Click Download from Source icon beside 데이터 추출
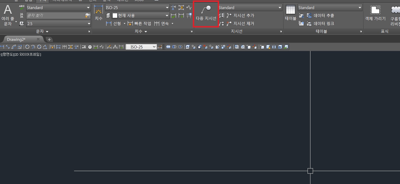 click(x=301, y=16)
